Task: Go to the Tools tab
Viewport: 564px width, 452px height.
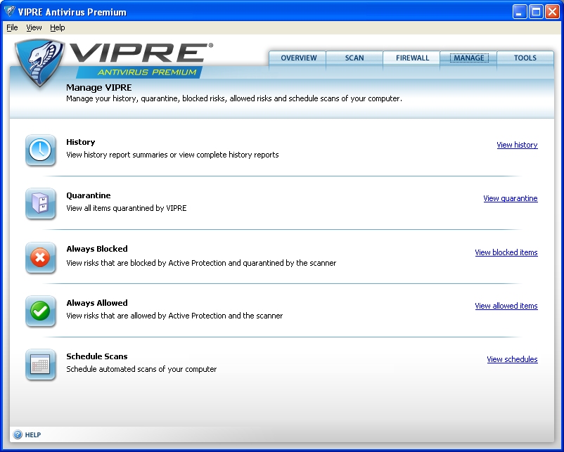Action: [x=525, y=58]
